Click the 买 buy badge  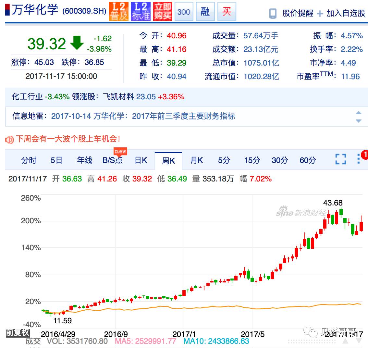point(227,11)
